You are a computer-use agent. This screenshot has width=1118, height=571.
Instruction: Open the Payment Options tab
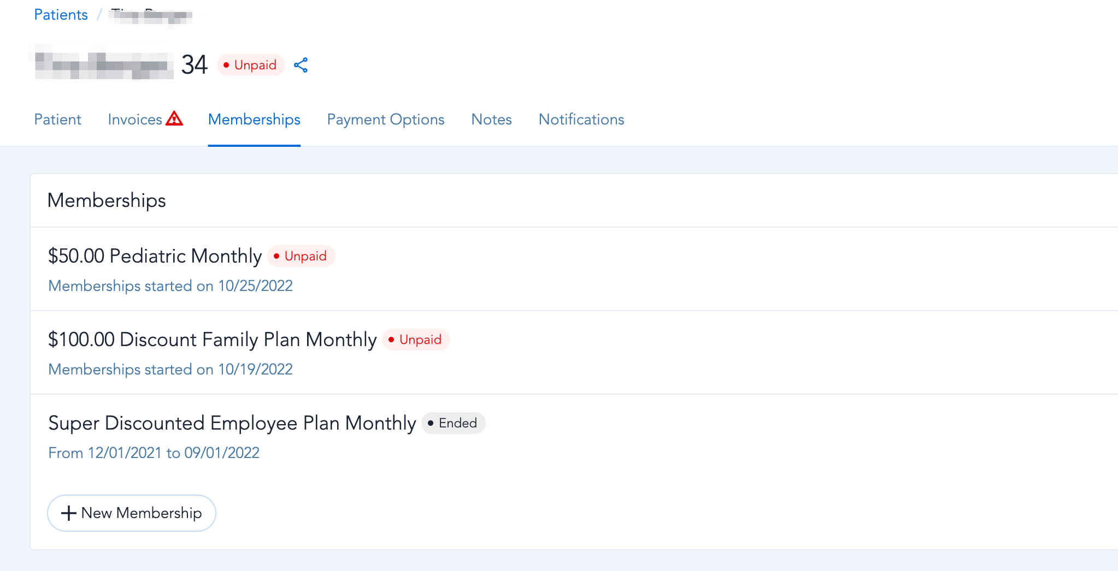pos(386,120)
